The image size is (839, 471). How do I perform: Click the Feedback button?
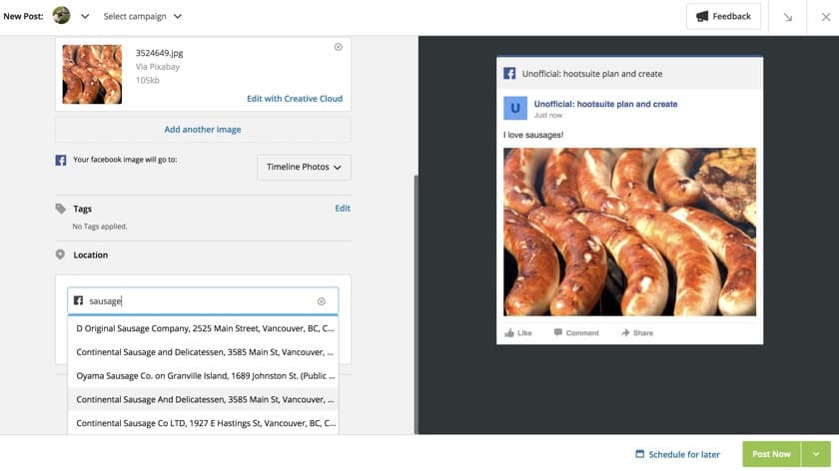(723, 17)
